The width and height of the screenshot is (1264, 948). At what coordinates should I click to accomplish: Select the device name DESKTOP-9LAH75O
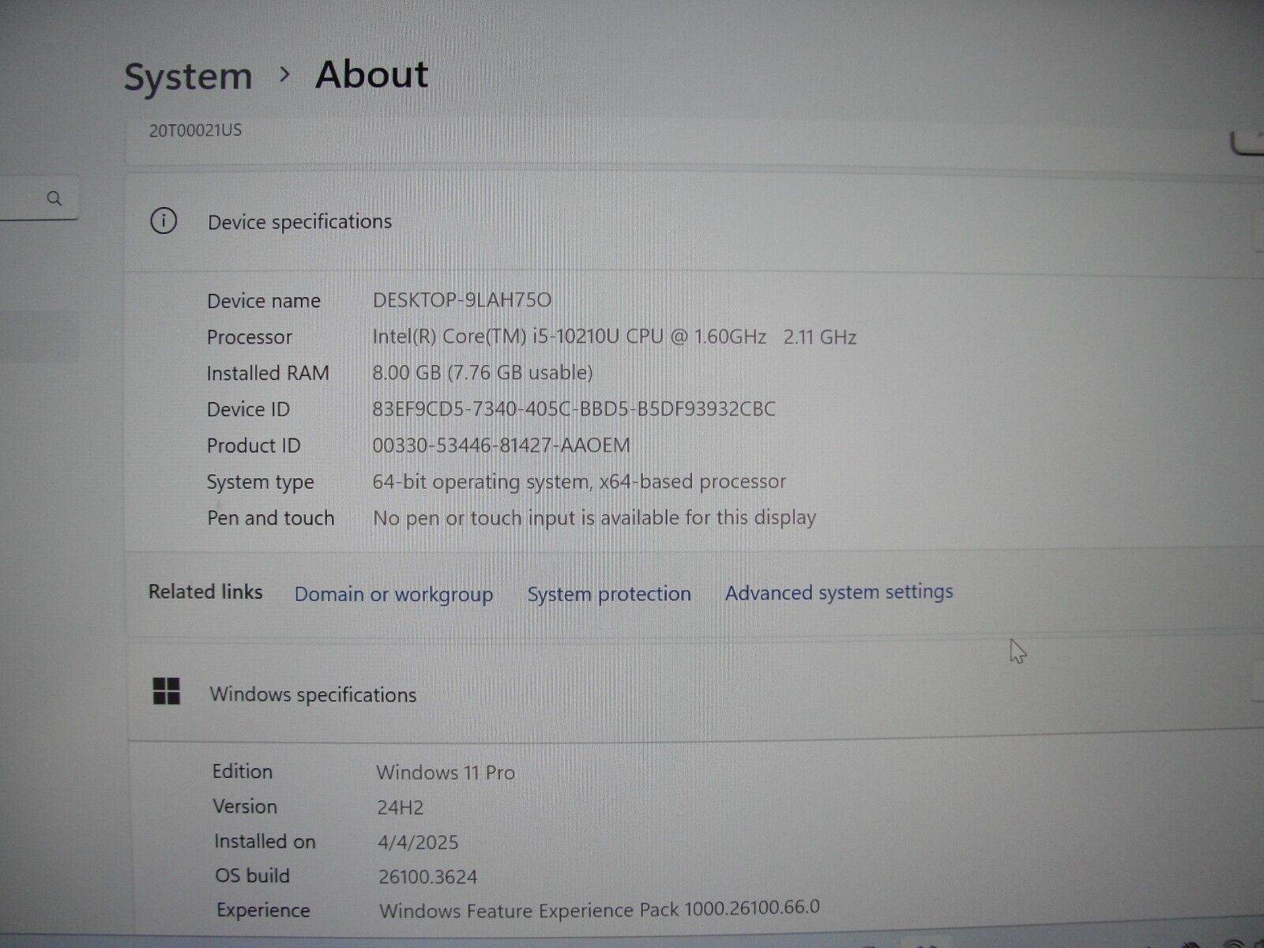(x=463, y=299)
